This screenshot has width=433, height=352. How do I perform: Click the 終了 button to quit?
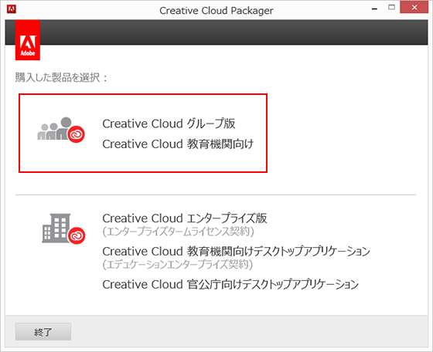(x=43, y=332)
